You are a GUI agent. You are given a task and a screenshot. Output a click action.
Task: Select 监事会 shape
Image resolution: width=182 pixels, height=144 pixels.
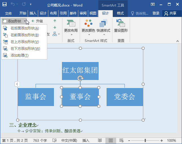click(x=36, y=97)
